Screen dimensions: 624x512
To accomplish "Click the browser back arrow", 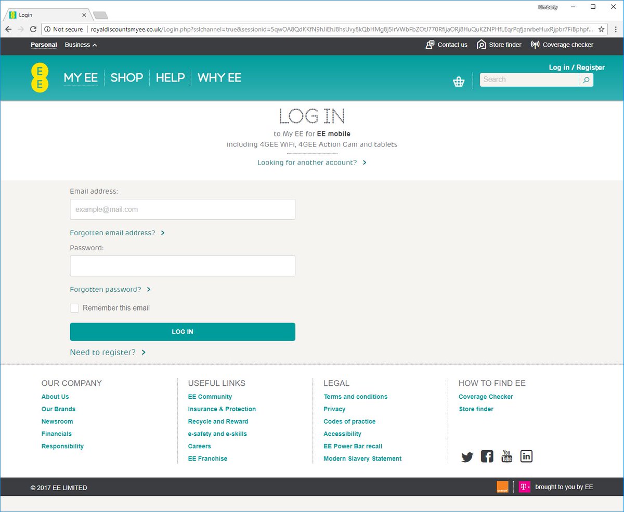I will (8, 30).
